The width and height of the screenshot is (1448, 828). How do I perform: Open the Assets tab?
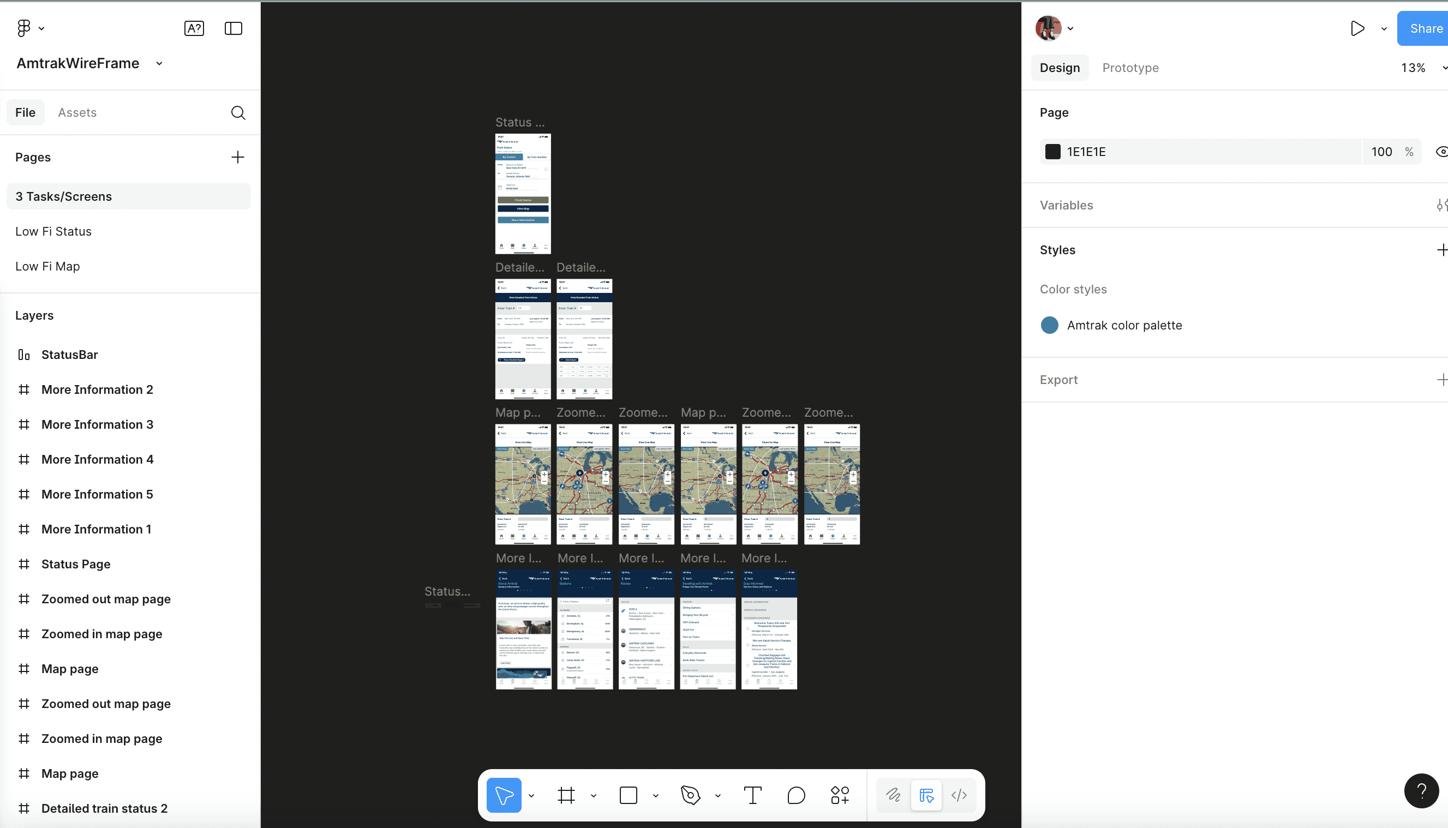(77, 112)
